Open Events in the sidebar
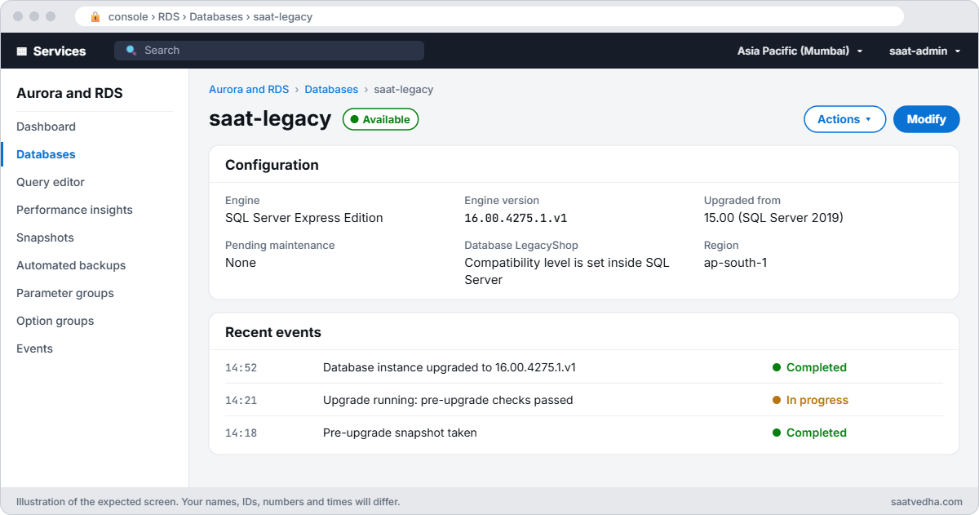979x515 pixels. click(34, 349)
